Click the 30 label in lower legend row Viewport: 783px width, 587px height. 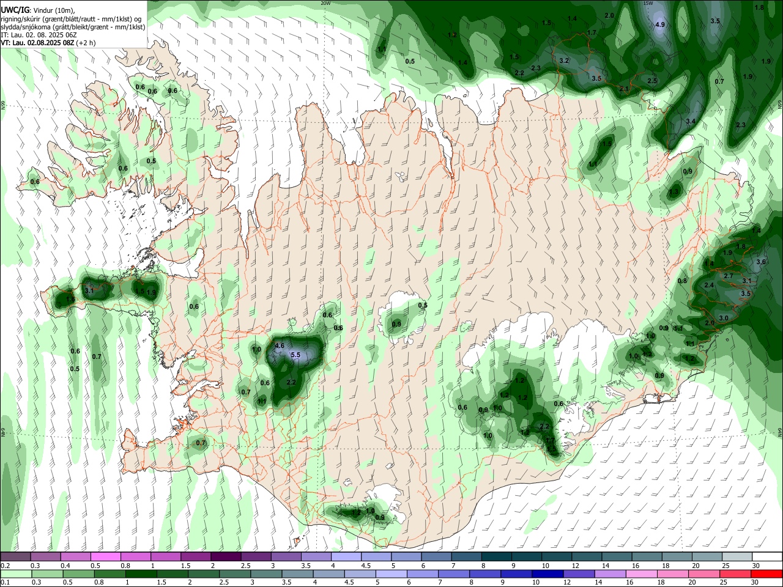[756, 583]
